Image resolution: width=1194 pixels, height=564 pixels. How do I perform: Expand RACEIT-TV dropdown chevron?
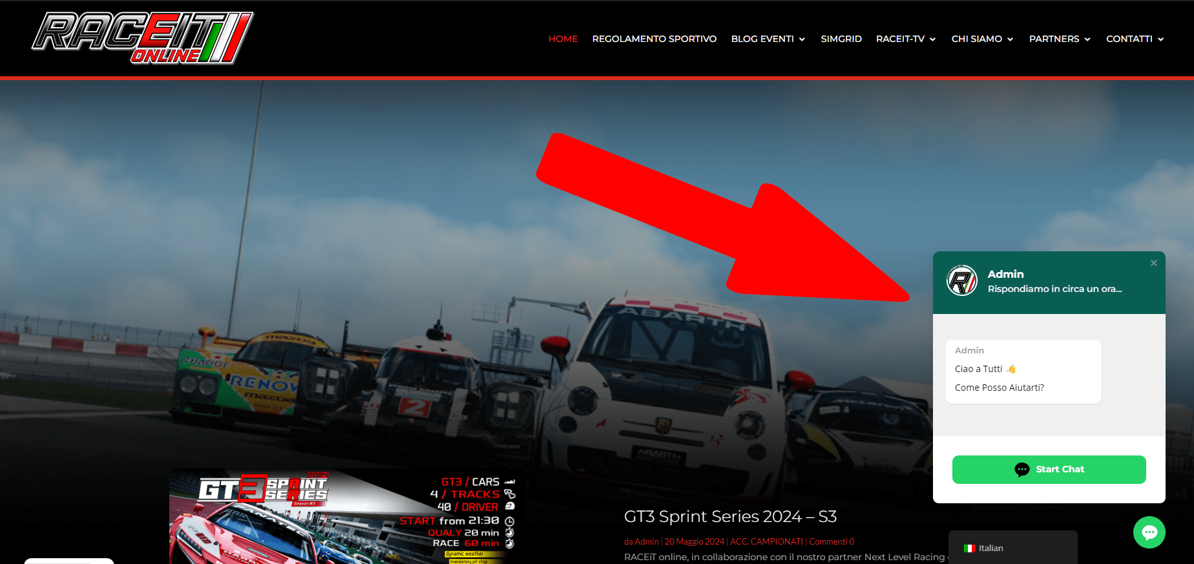click(x=932, y=39)
